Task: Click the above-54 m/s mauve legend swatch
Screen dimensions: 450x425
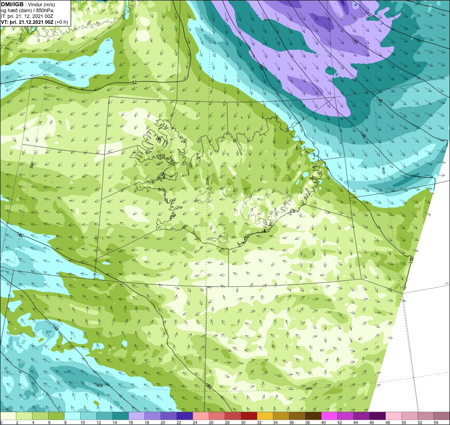Action: coord(442,416)
